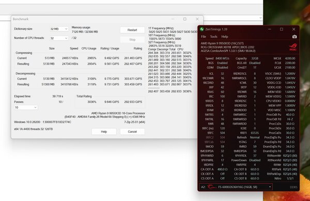
Task: Click the AMD Ryzen 9 9950X3D (16C/32T) line
Action: point(222,43)
